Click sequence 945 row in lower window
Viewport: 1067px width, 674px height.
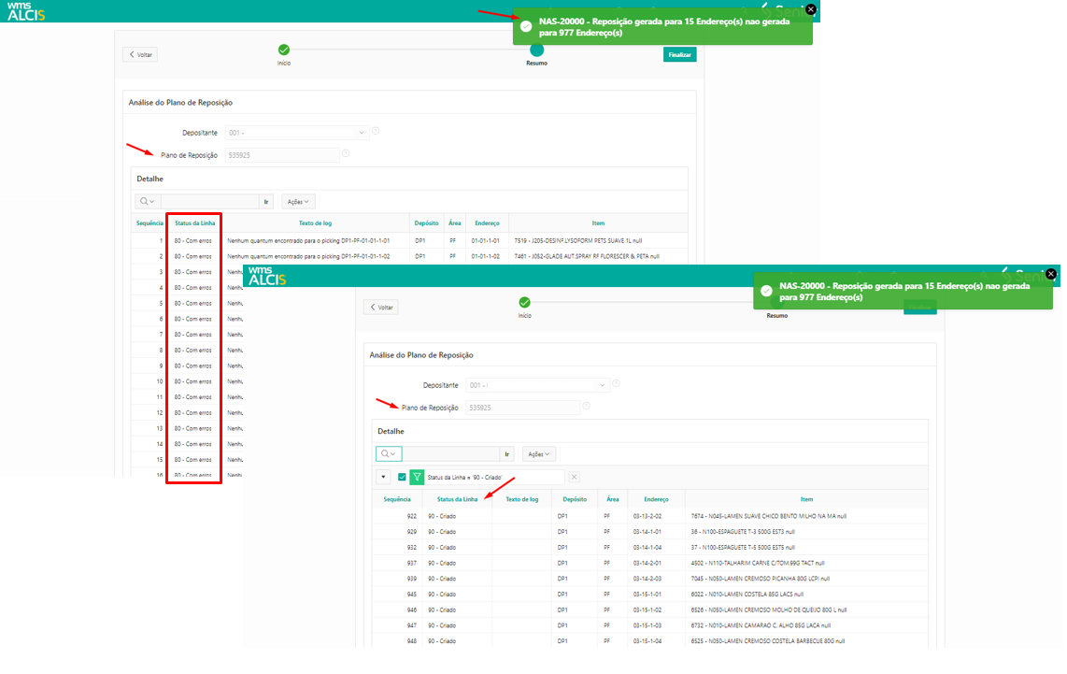[x=412, y=595]
